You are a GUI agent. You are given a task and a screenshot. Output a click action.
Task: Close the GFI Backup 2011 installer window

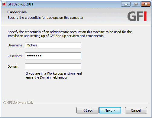point(146,4)
